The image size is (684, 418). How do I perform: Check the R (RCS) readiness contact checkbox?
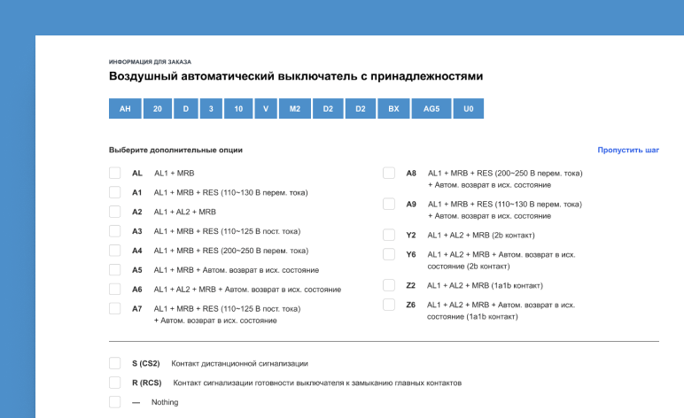(x=114, y=383)
